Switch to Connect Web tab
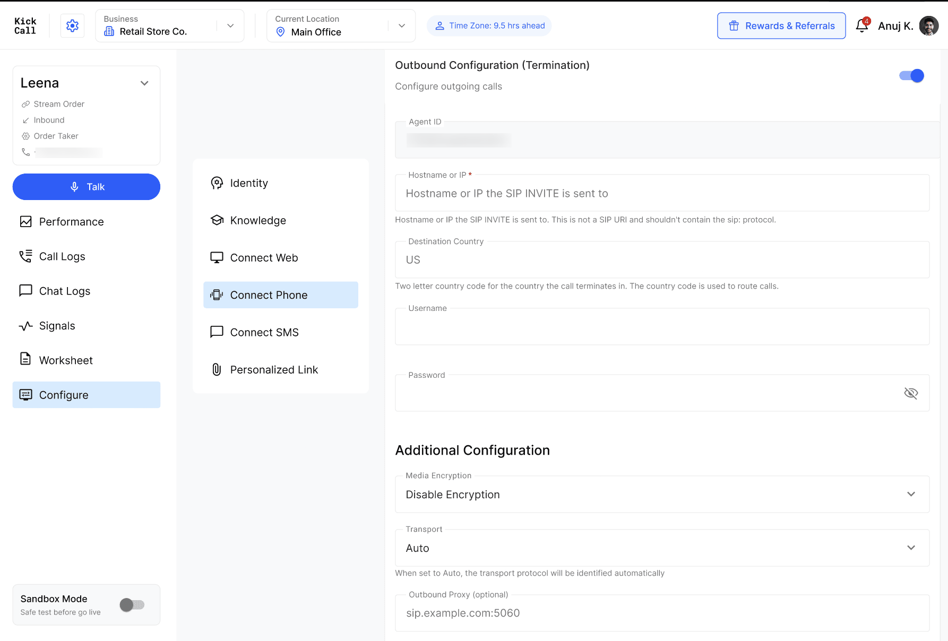The height and width of the screenshot is (641, 948). click(281, 257)
